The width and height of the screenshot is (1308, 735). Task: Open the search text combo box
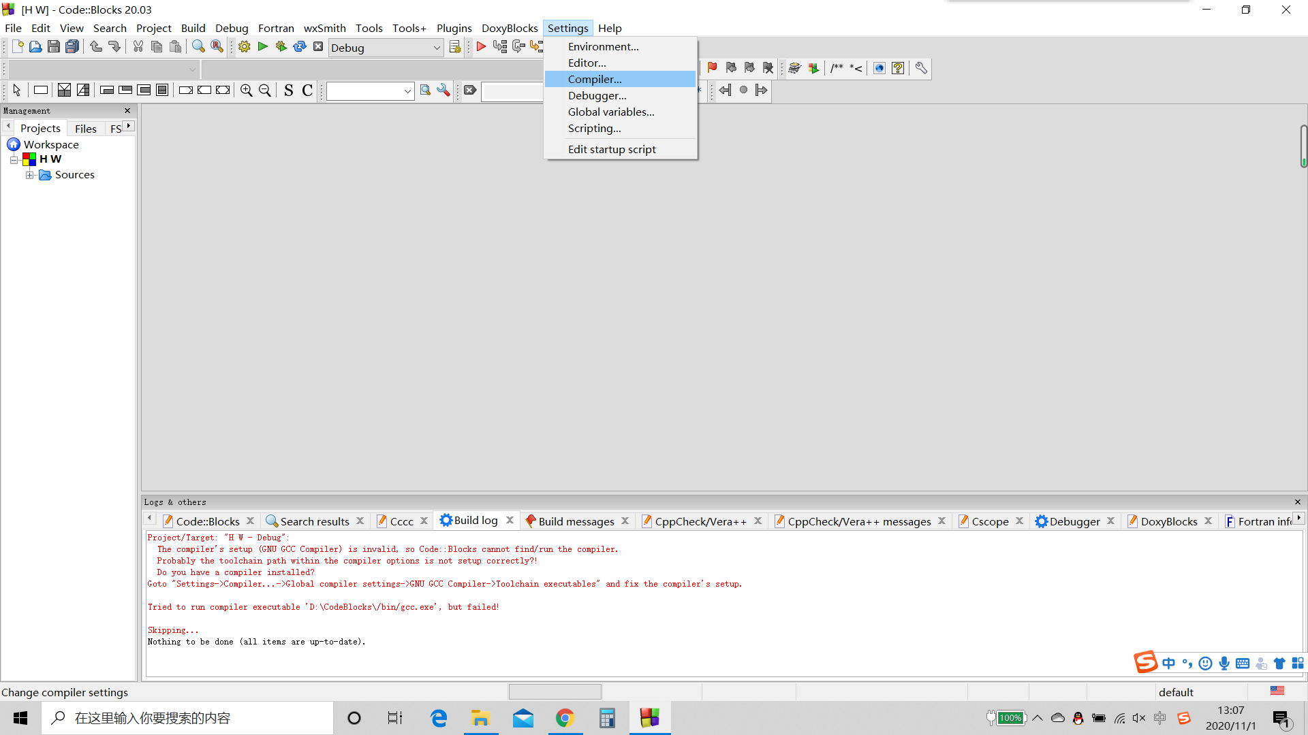point(370,91)
